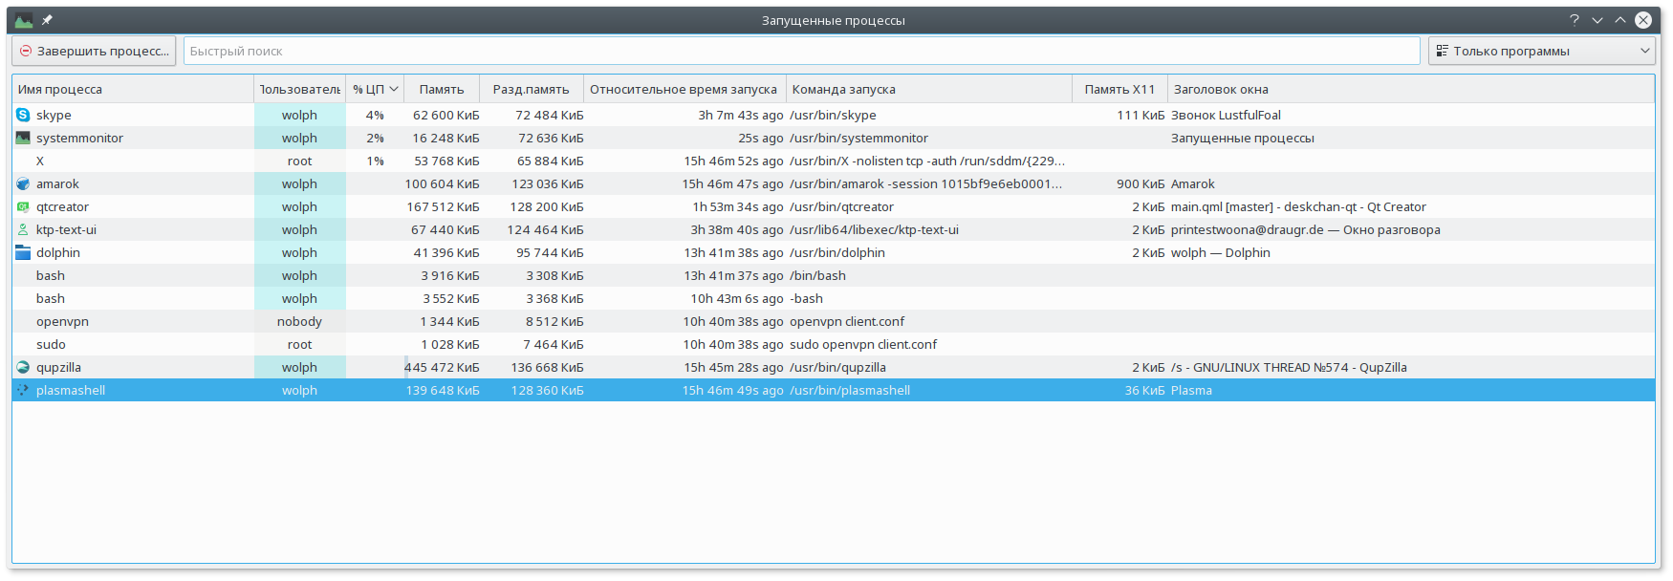This screenshot has width=1673, height=581.
Task: Sort by 'Имя процесса' column header
Action: click(133, 89)
